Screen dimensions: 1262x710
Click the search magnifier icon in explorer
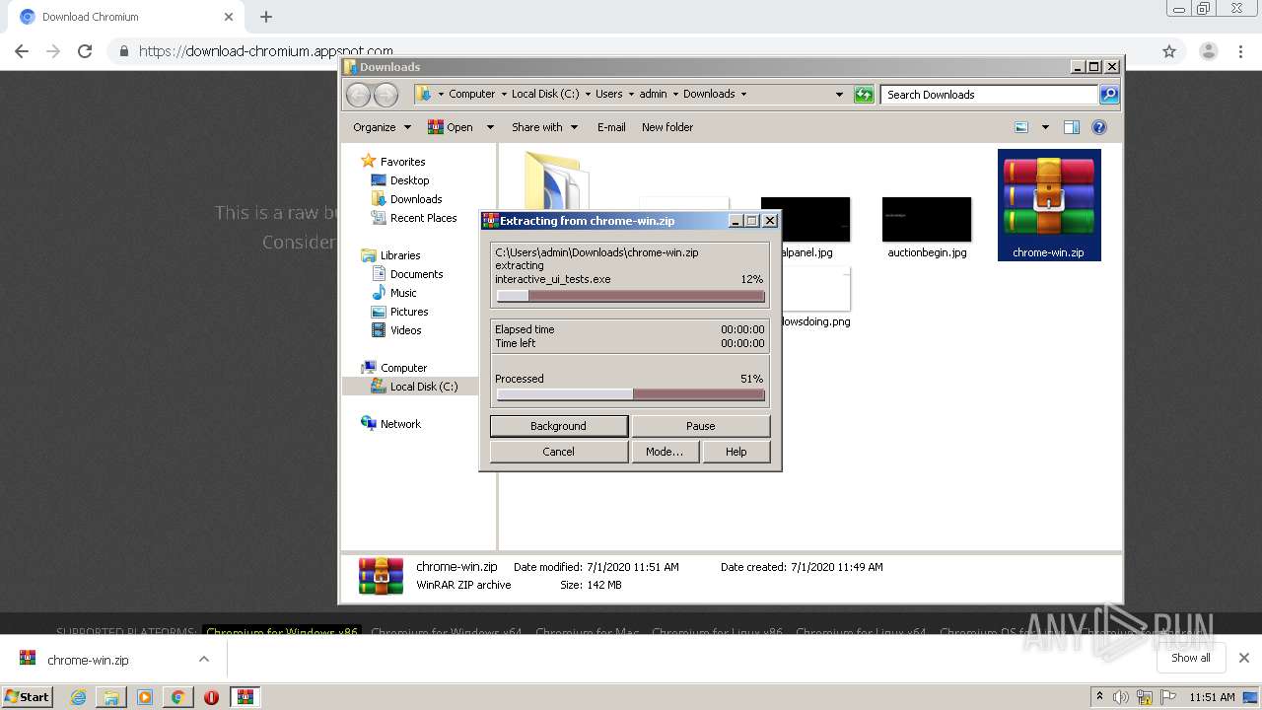pyautogui.click(x=1109, y=95)
